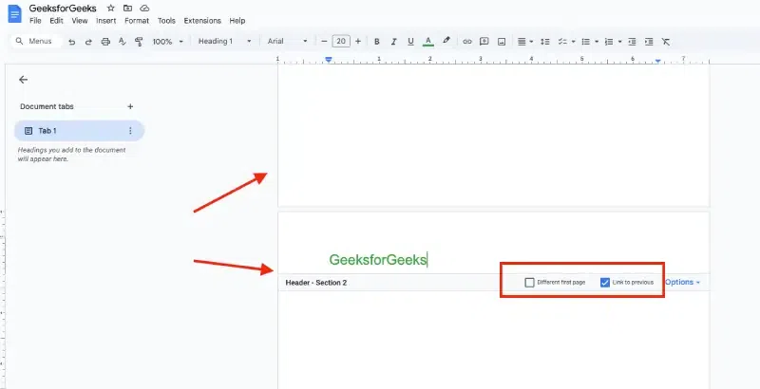The image size is (760, 389).
Task: Select the paint format tool
Action: click(x=139, y=42)
